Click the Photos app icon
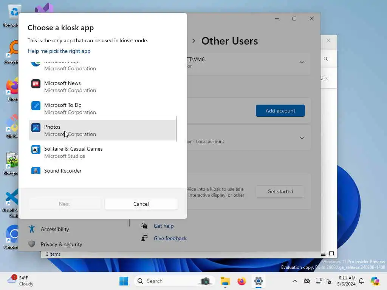Image resolution: width=387 pixels, height=290 pixels. point(36,128)
